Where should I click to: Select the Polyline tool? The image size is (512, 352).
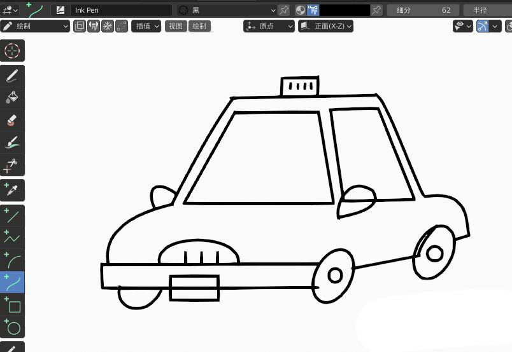12,238
